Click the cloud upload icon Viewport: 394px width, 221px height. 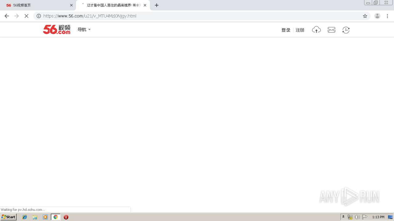coord(316,30)
